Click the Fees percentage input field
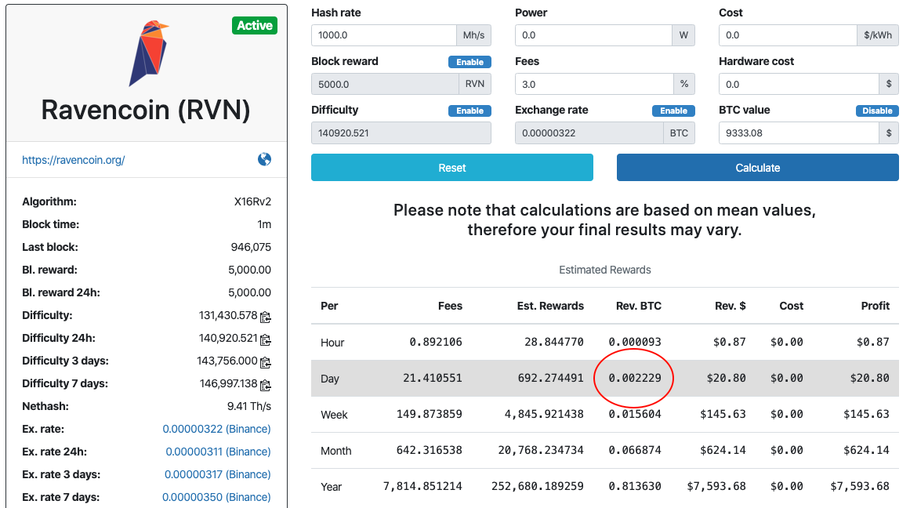The height and width of the screenshot is (508, 910). tap(594, 84)
